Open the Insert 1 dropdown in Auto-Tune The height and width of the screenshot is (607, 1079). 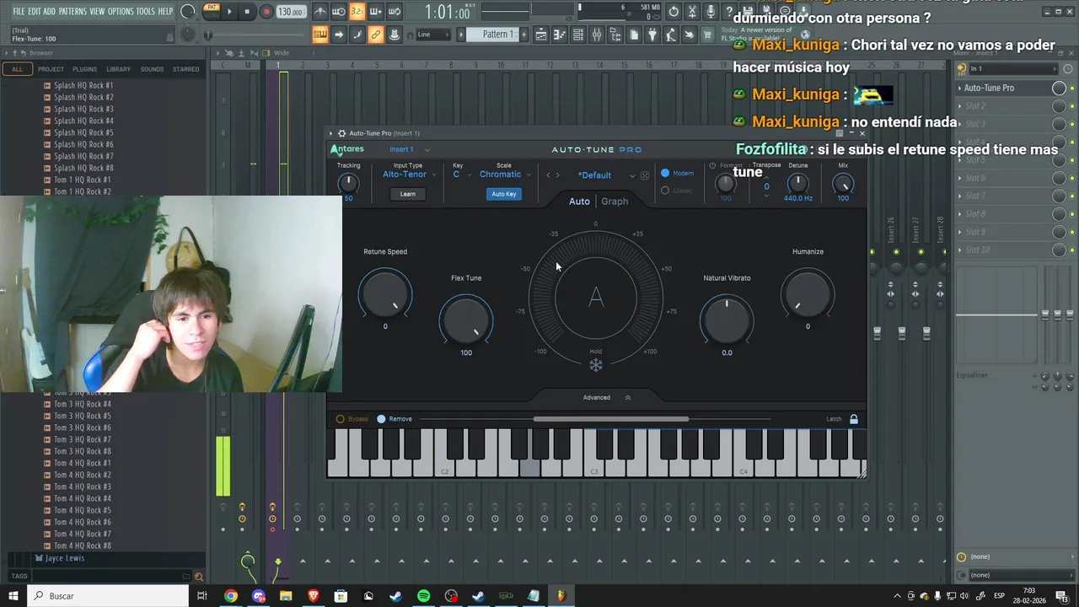[409, 149]
